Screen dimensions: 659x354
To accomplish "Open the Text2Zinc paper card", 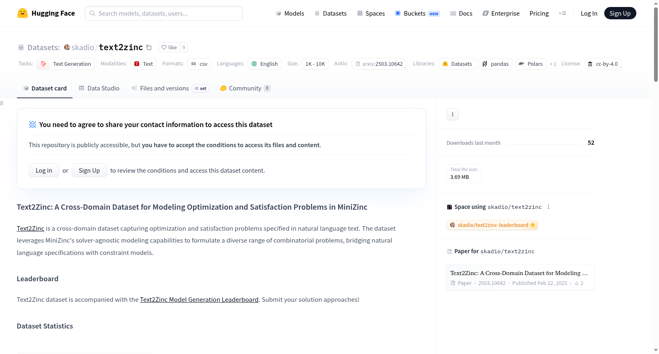I will point(520,278).
